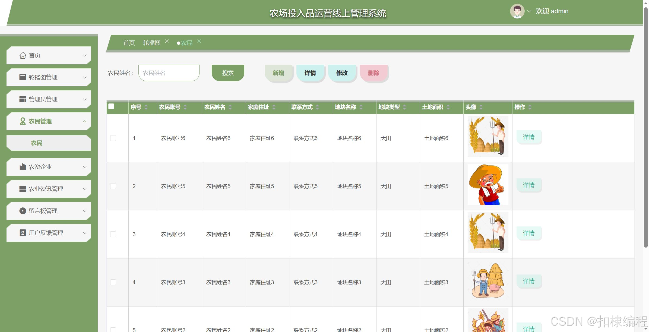Click the 管理员管理 sidebar icon
Image resolution: width=649 pixels, height=332 pixels.
[x=23, y=99]
